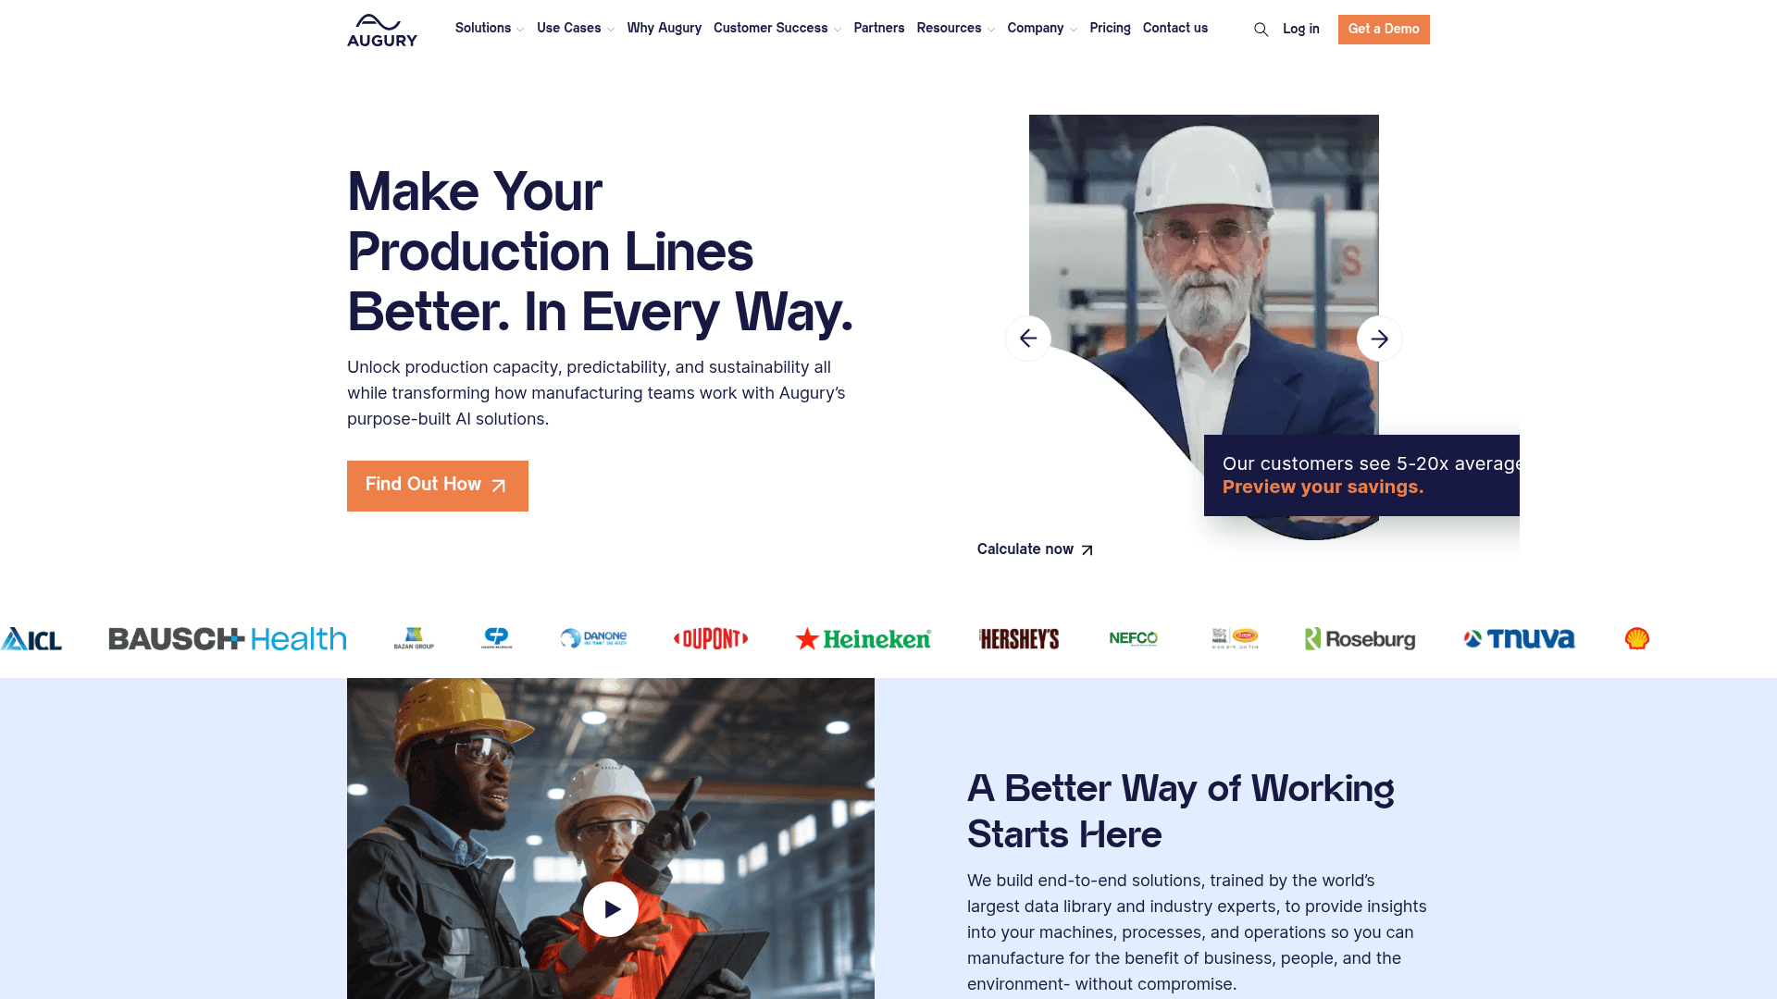Open the Log in link
Viewport: 1777px width, 999px height.
coord(1300,30)
